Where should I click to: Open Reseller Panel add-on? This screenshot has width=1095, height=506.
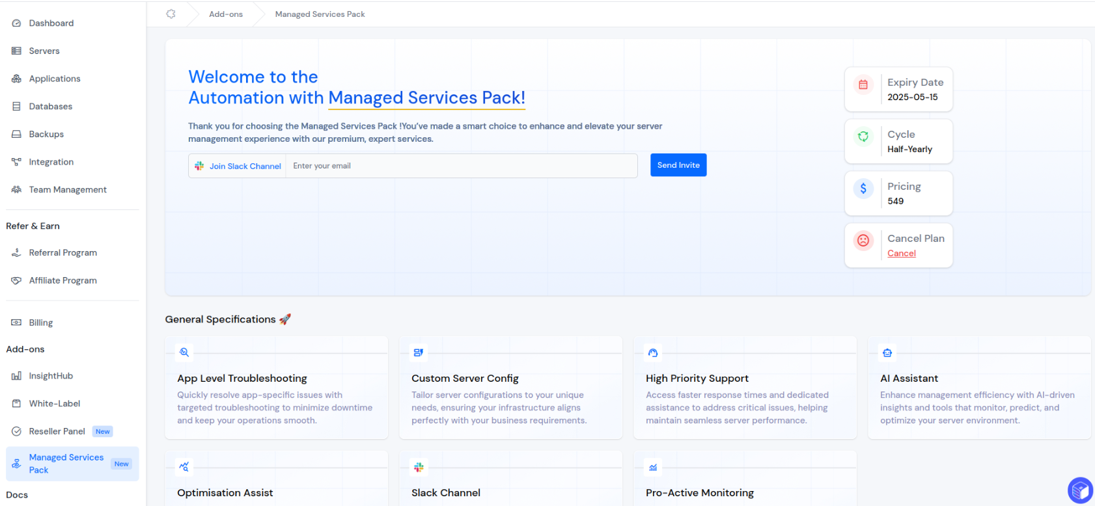pyautogui.click(x=72, y=431)
